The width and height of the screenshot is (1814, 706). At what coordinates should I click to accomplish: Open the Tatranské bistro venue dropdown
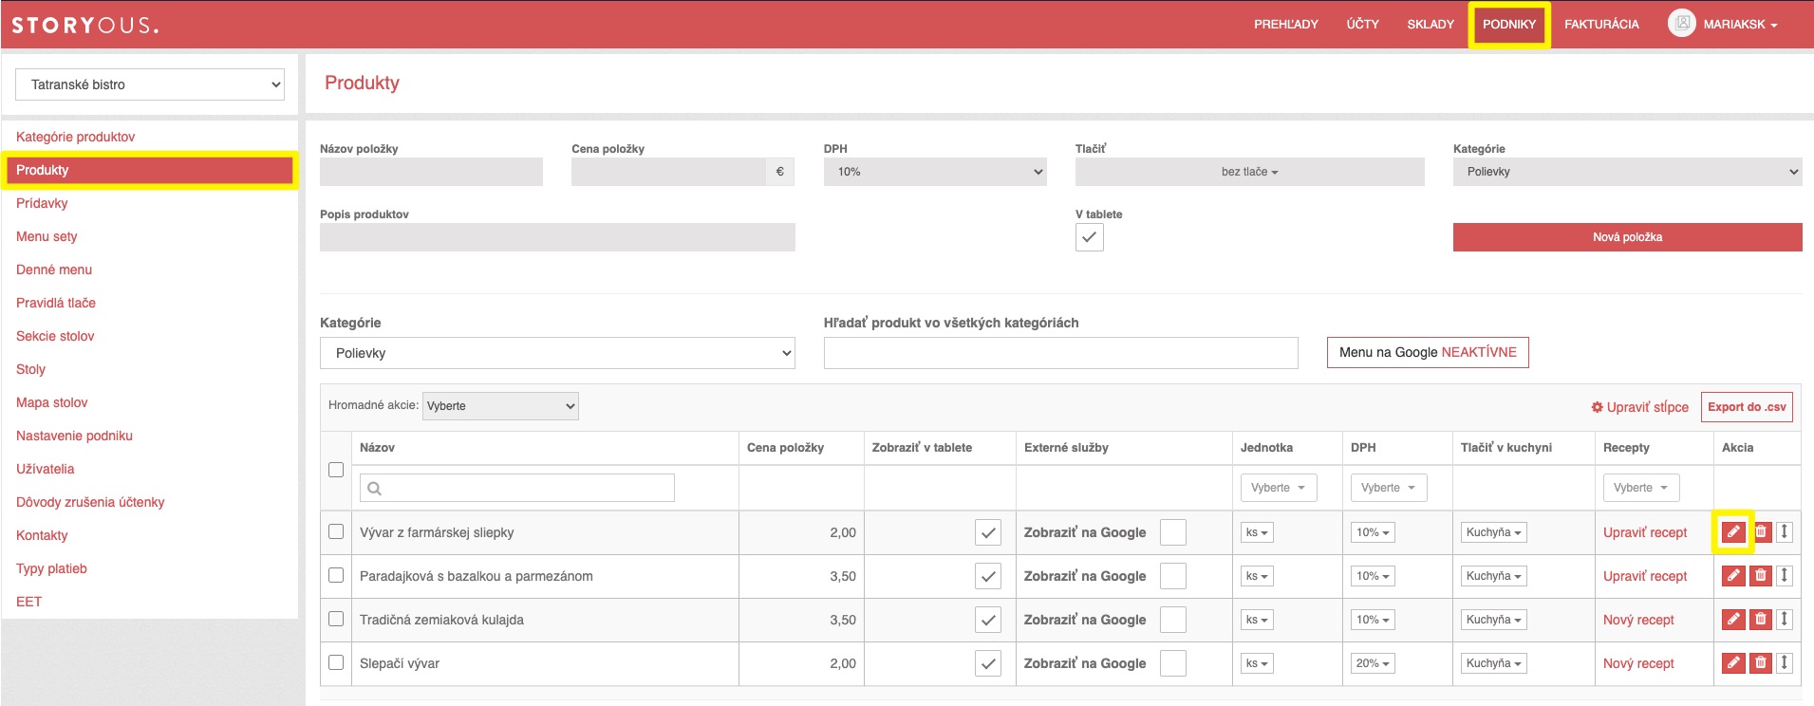pos(150,84)
